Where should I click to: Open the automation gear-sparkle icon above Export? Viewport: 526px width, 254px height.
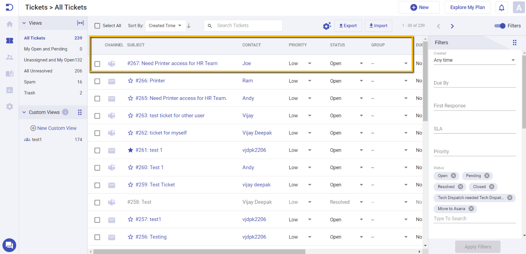coord(327,25)
